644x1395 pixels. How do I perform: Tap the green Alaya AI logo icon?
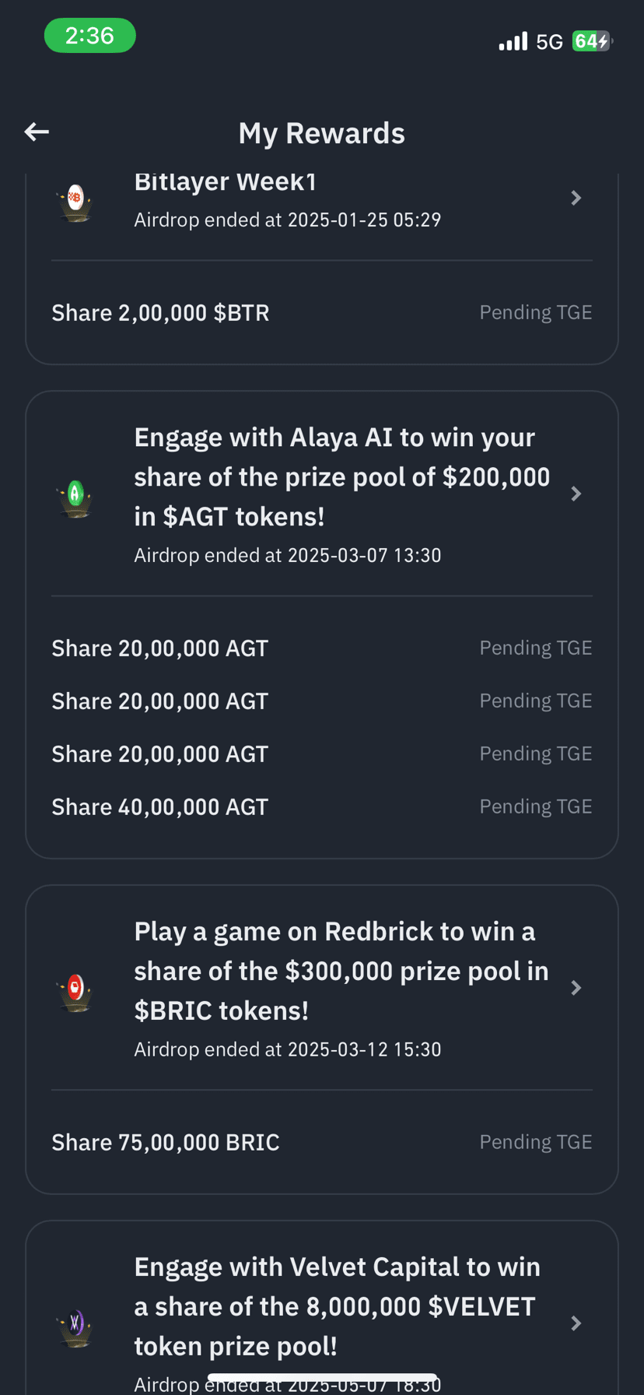tap(75, 497)
